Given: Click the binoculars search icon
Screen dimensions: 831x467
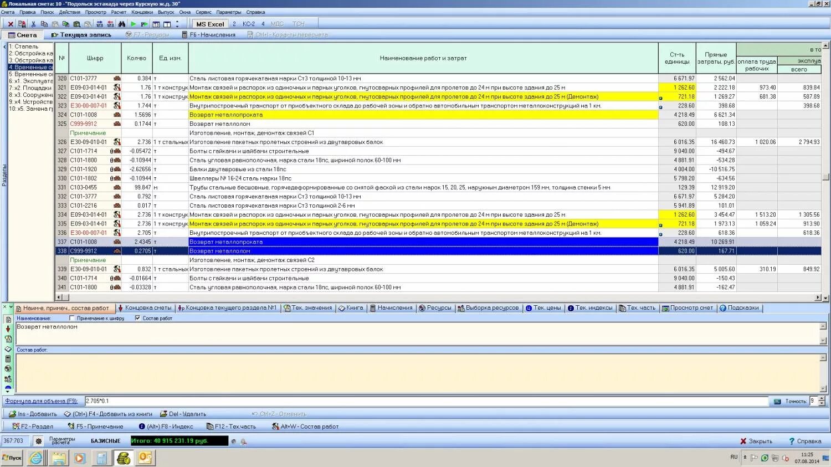Looking at the screenshot, I should tap(121, 24).
